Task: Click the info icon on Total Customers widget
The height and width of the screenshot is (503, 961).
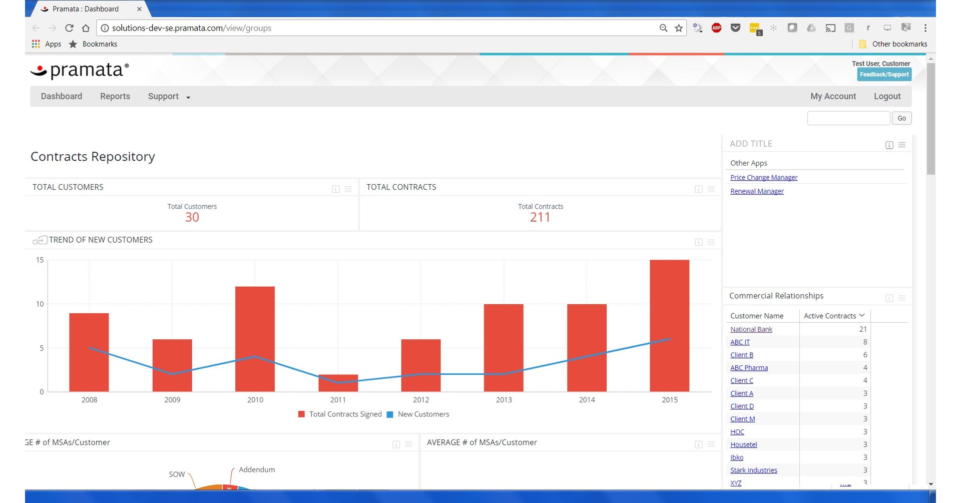Action: 336,189
